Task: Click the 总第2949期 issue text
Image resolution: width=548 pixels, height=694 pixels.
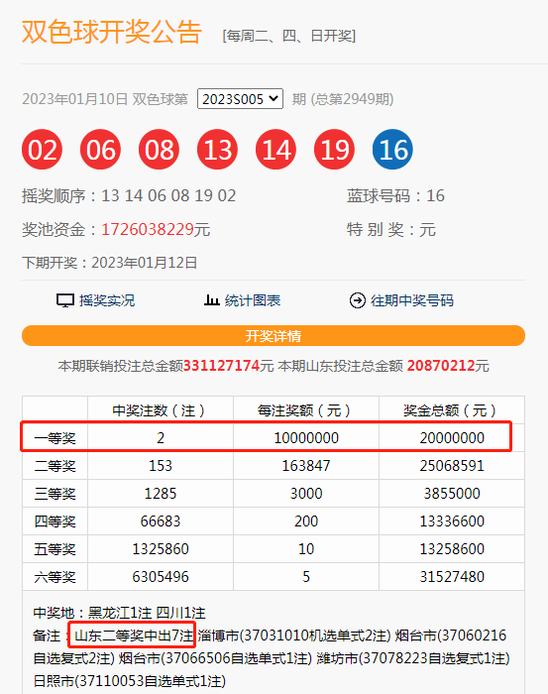Action: 352,99
